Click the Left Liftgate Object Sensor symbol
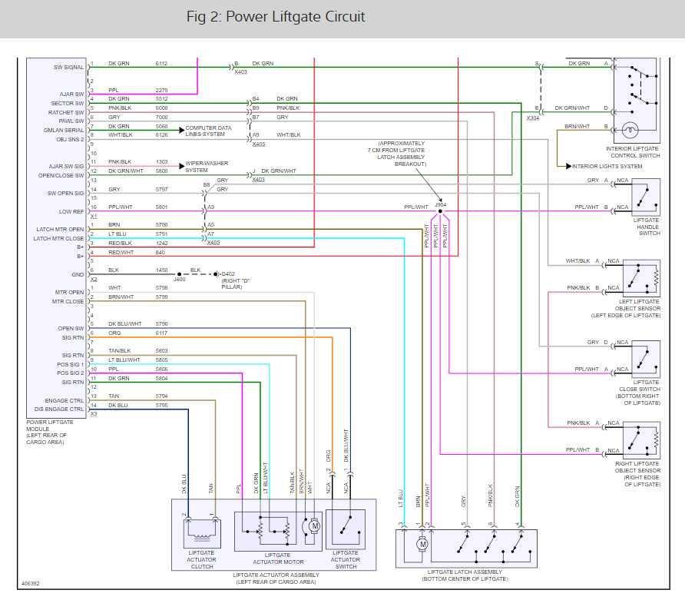 pos(641,278)
